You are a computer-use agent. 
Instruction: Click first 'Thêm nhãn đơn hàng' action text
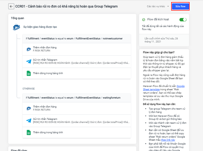click(x=45, y=48)
